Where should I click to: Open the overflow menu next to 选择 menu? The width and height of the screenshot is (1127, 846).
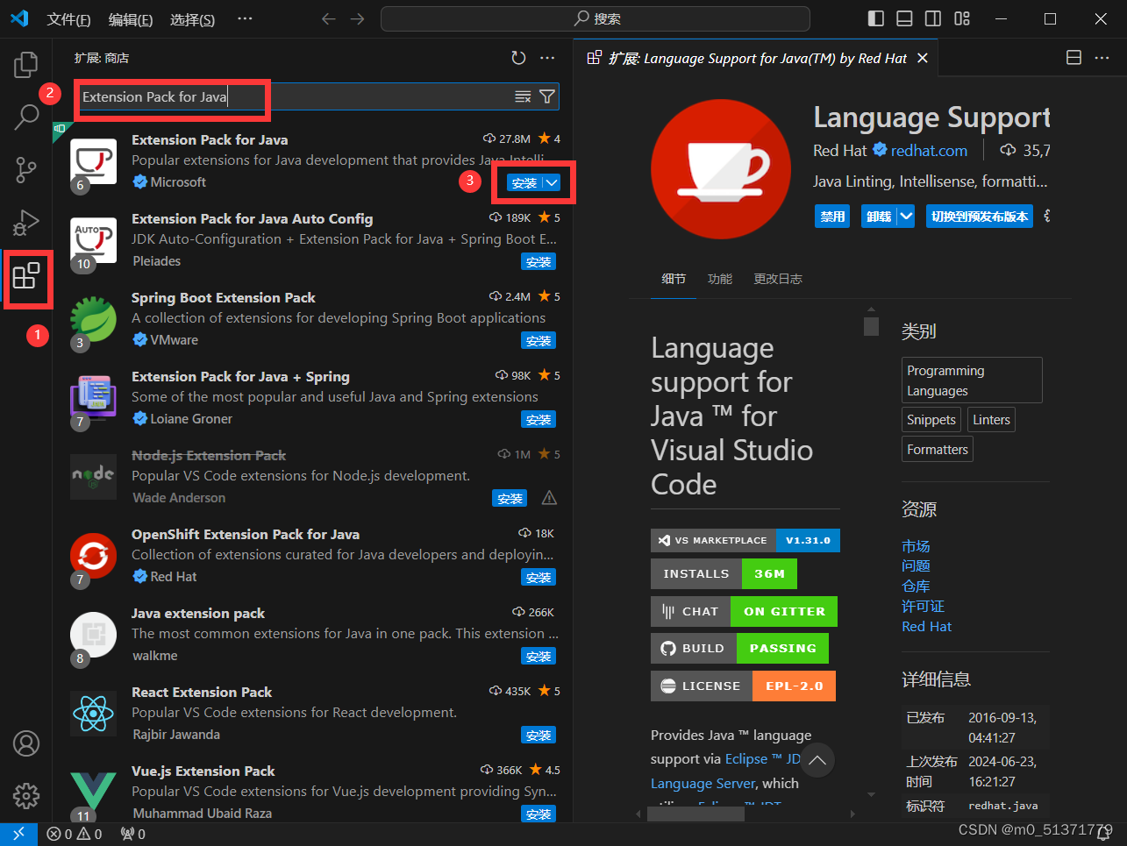(x=245, y=18)
